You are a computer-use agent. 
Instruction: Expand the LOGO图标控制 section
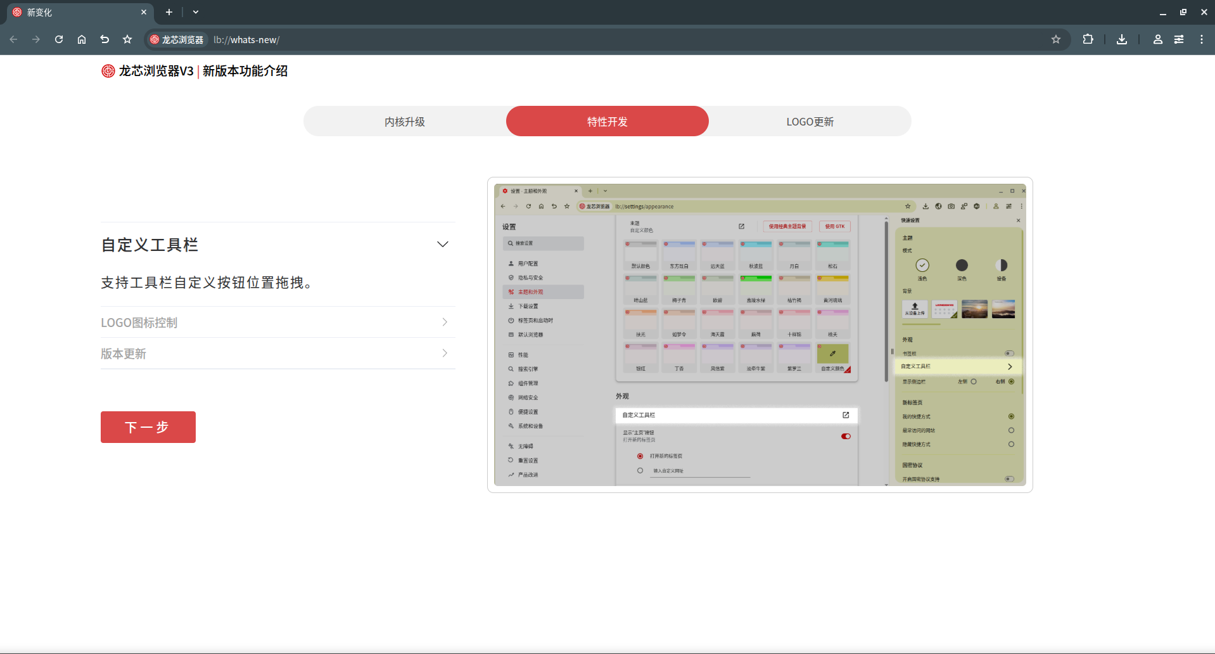[x=278, y=323]
